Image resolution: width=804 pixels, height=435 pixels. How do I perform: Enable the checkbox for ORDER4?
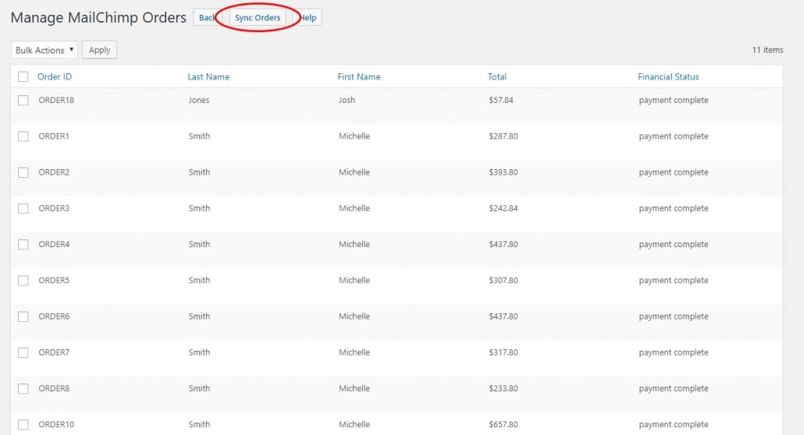(x=23, y=244)
